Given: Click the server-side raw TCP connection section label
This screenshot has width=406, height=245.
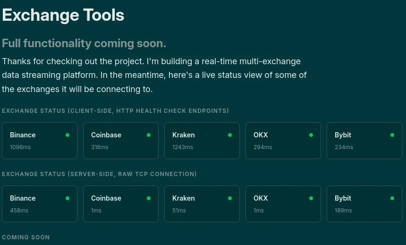Looking at the screenshot, I should pos(99,174).
